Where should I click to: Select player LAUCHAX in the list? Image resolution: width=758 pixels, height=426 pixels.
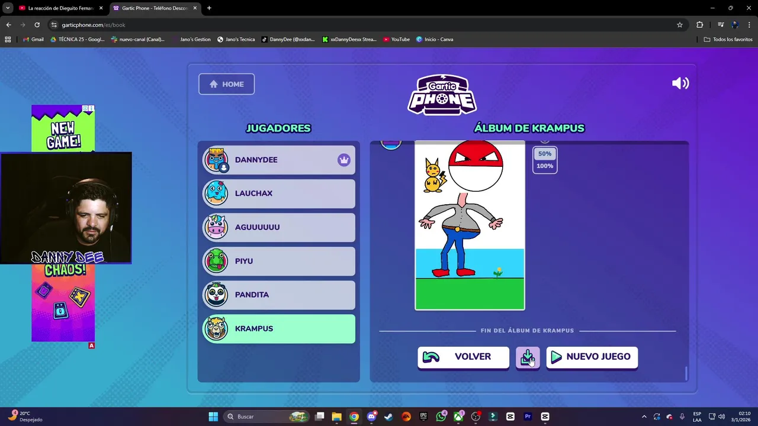(x=279, y=193)
